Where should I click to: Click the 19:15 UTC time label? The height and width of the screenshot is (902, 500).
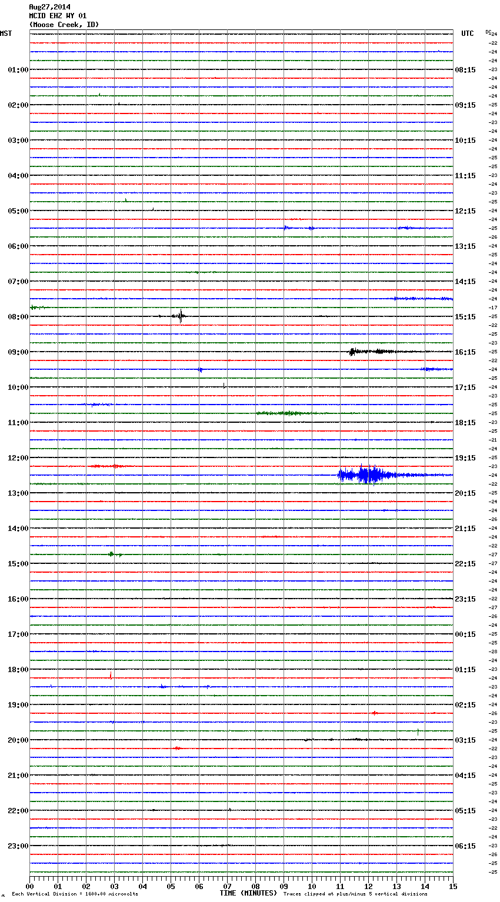click(x=465, y=458)
